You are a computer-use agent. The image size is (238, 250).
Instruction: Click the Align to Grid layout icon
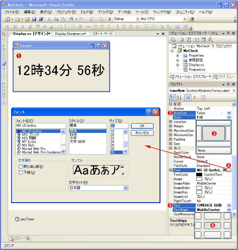[x=7, y=27]
